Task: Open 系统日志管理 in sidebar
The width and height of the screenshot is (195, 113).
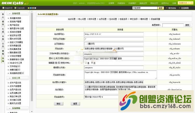Action: tap(15, 32)
